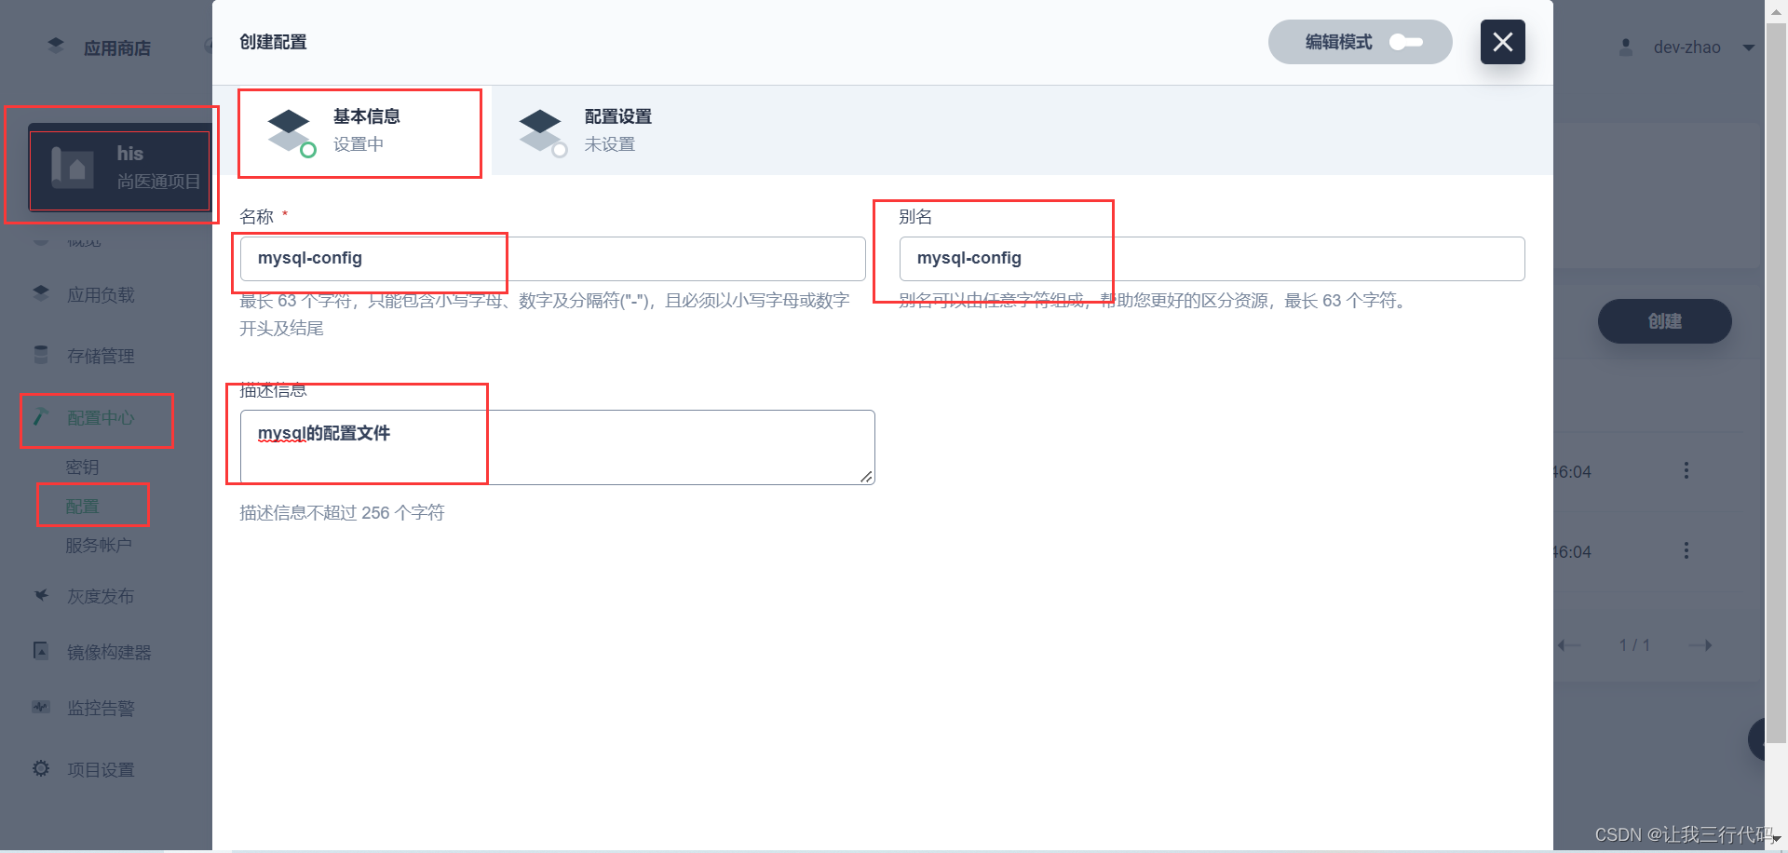The height and width of the screenshot is (853, 1788).
Task: Click the 存储管理 database icon
Action: point(41,355)
